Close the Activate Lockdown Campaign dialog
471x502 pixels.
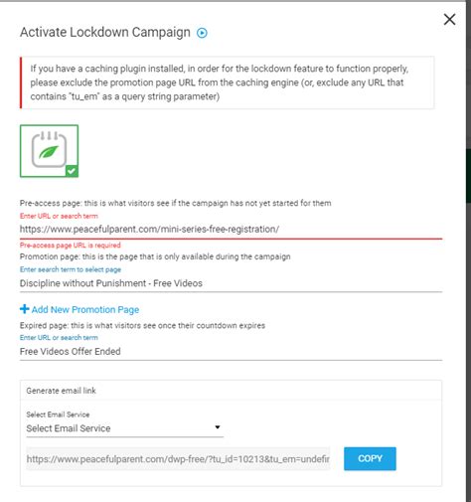pyautogui.click(x=449, y=19)
